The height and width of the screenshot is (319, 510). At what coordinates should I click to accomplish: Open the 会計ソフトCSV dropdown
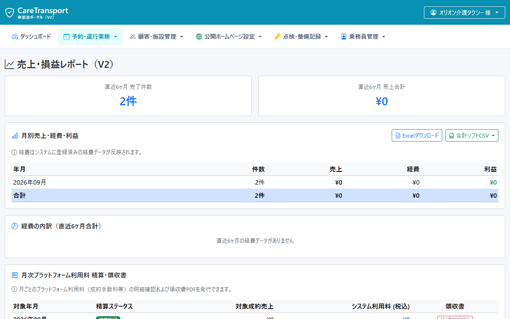472,136
